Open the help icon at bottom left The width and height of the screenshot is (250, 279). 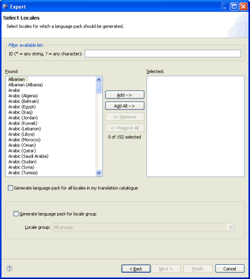(9, 269)
